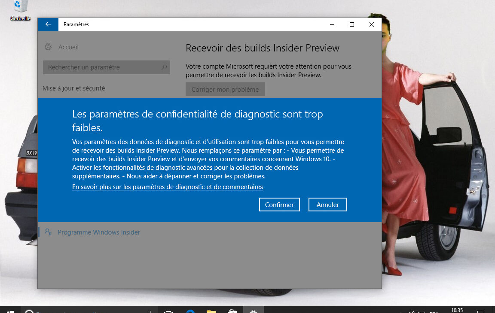Open the Action Center from the system tray
495x313 pixels.
(x=481, y=311)
